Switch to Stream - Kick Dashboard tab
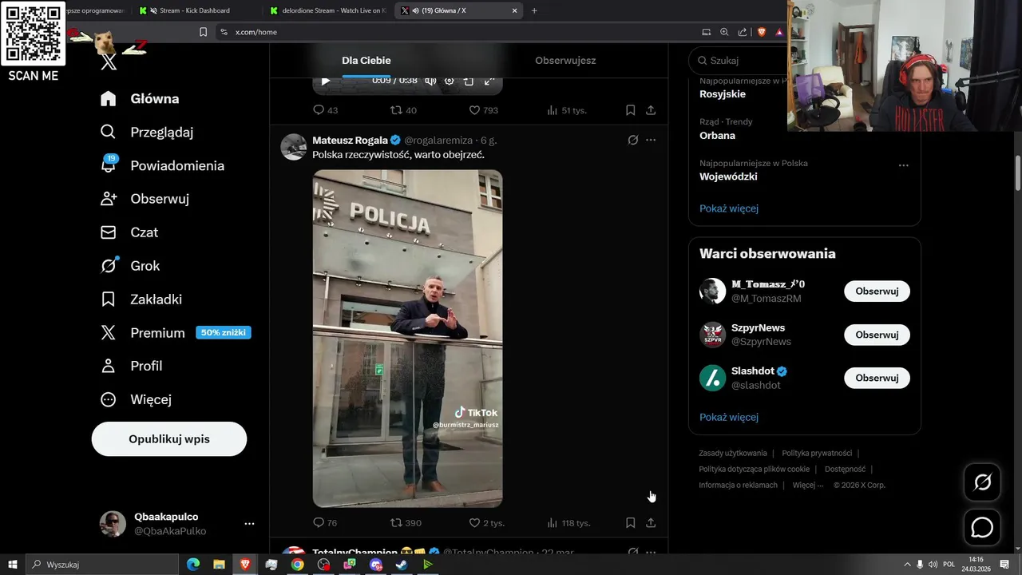Screen dimensions: 1022x575 [195, 10]
